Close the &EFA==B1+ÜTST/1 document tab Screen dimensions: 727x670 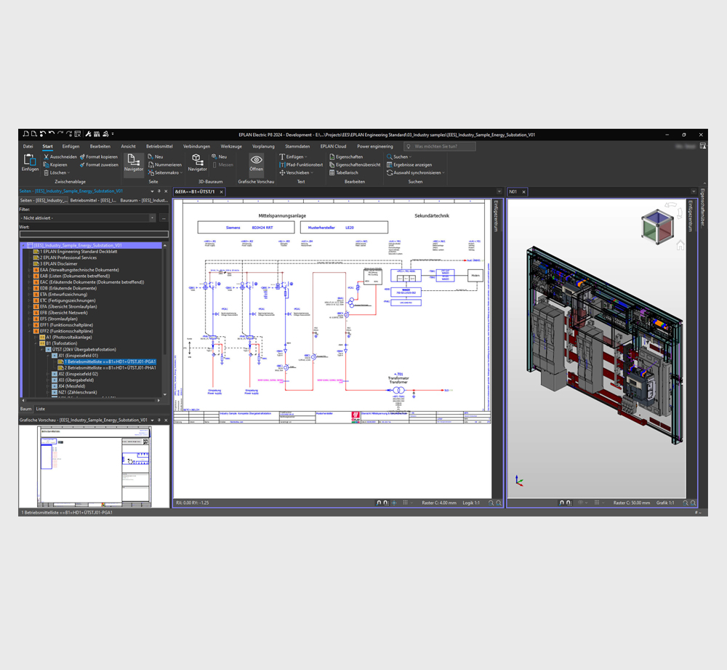[x=222, y=191]
